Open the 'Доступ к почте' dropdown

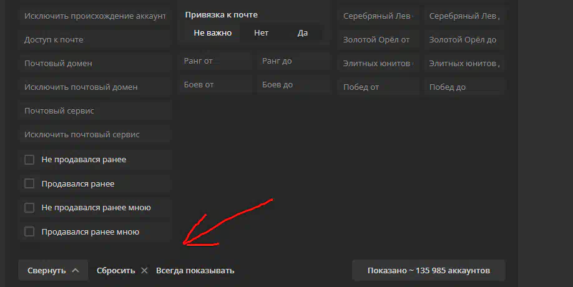[94, 40]
